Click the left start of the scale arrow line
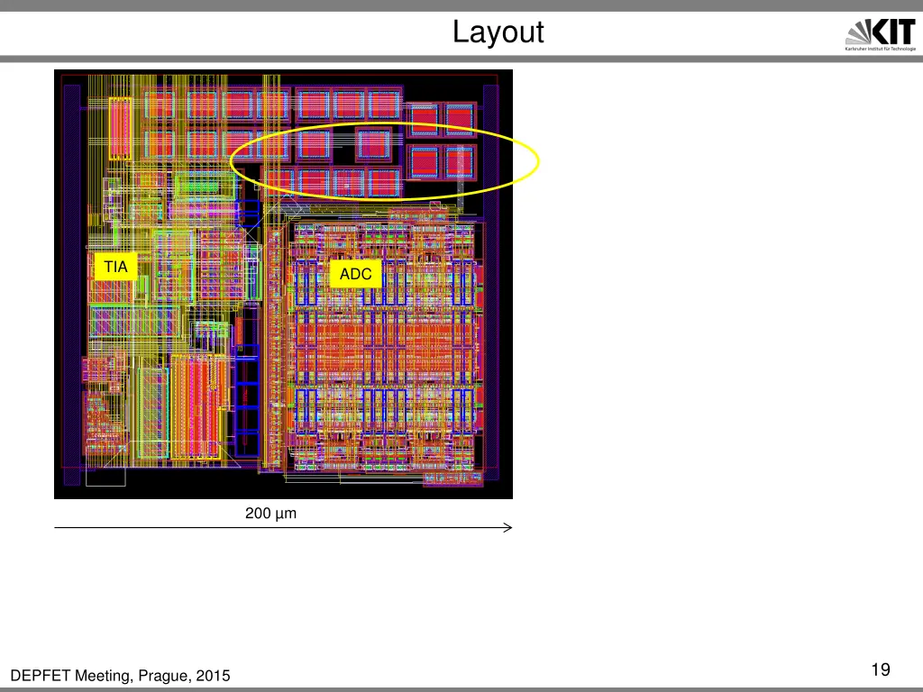923x692 pixels. point(57,528)
